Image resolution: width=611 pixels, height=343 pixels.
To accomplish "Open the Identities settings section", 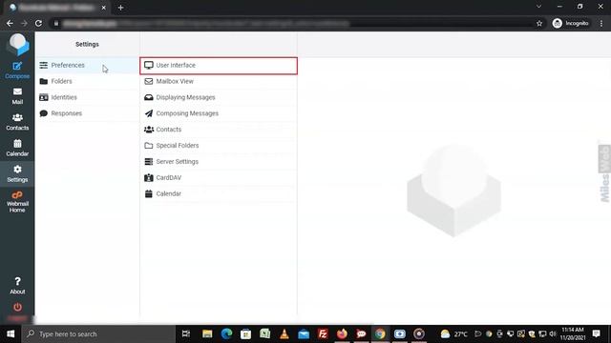I will tap(87, 97).
